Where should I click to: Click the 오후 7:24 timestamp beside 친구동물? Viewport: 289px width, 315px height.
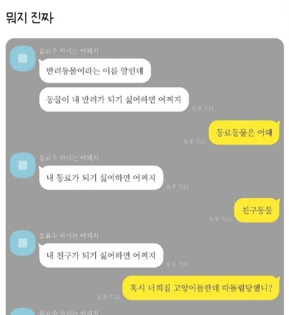tap(220, 219)
